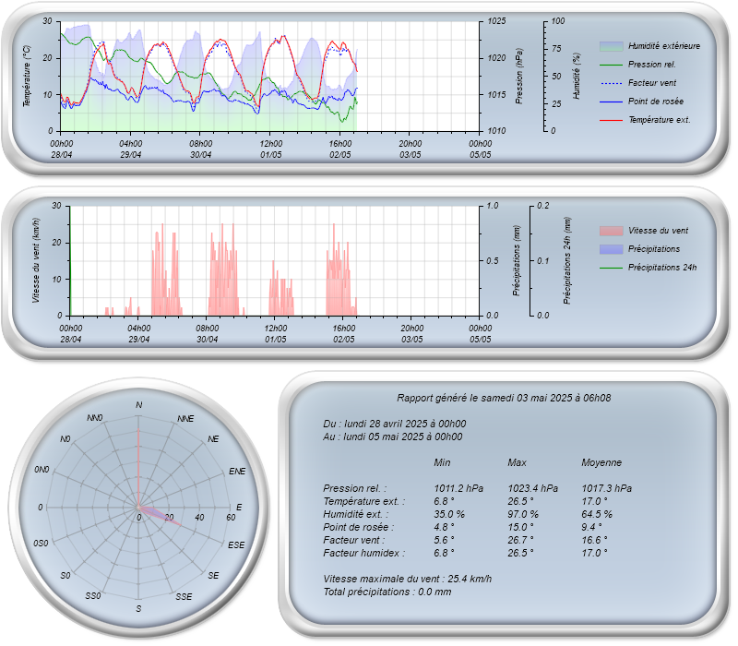Click the 16.6 ° average wind chill value
The width and height of the screenshot is (738, 646).
coord(594,540)
